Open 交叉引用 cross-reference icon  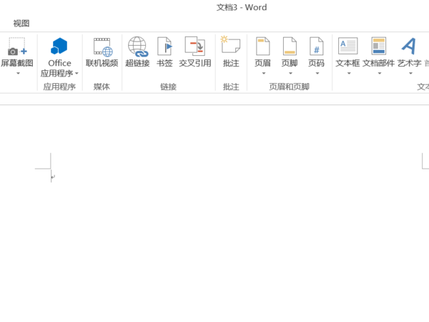click(x=194, y=46)
